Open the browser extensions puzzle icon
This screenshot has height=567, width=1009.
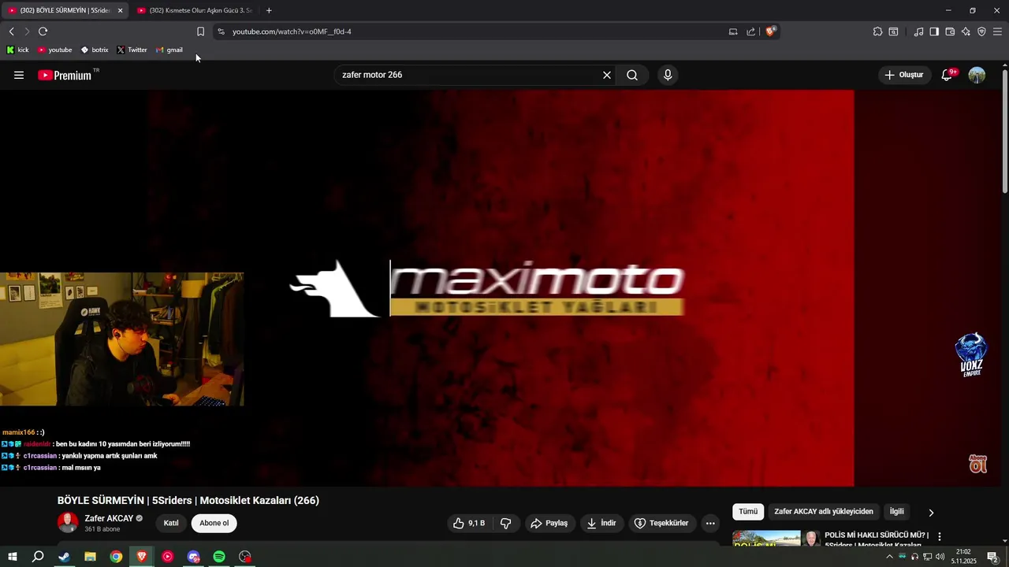coord(877,31)
